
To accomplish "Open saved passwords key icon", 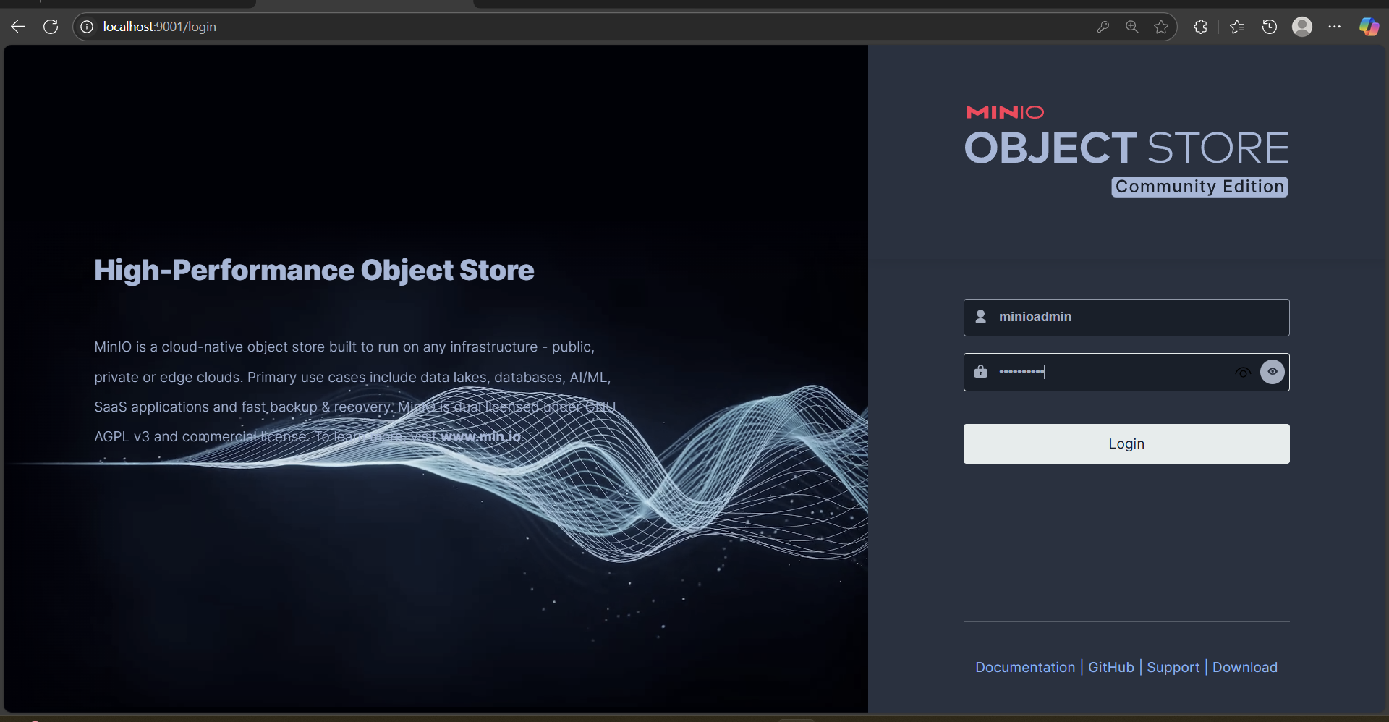I will pyautogui.click(x=1103, y=27).
